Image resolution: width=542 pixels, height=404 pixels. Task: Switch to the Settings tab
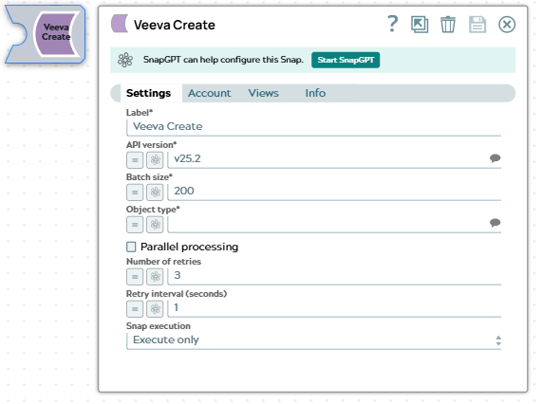(x=148, y=93)
